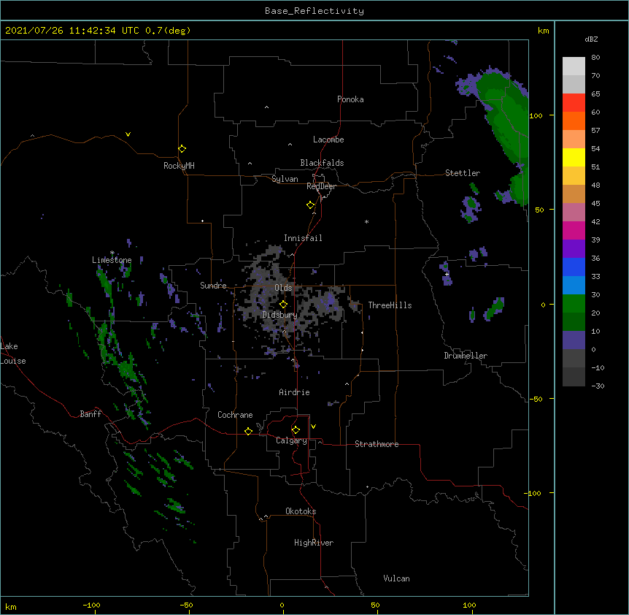629x615 pixels.
Task: Choose the dark green 20-10 dBZ legend band
Action: pos(574,321)
